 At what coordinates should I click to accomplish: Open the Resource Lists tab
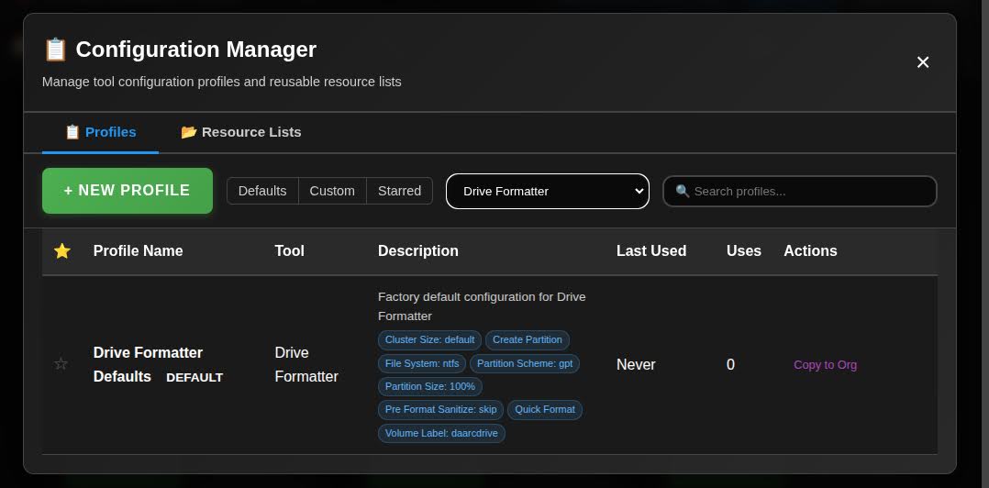pos(241,132)
